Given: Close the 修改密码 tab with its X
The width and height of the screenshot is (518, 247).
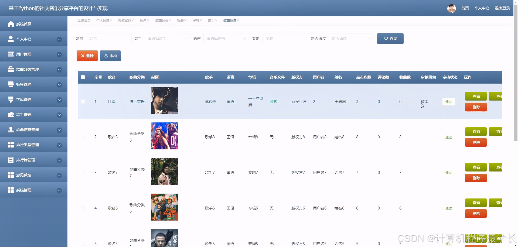Looking at the screenshot, I should (133, 20).
